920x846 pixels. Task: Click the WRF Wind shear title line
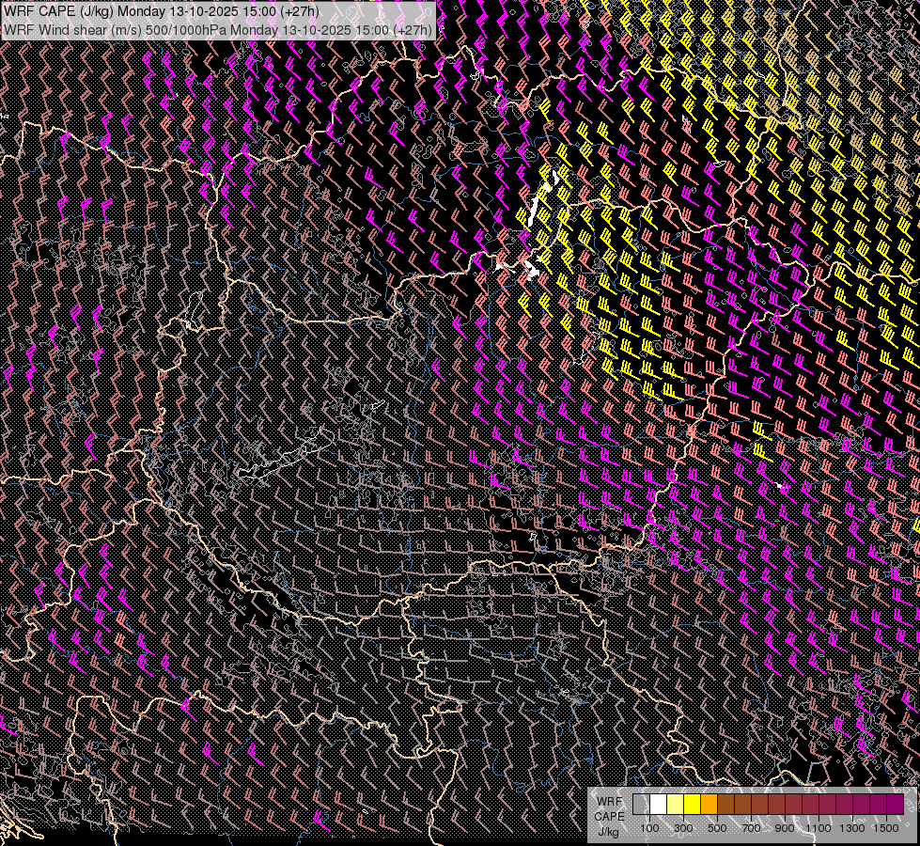click(x=217, y=29)
